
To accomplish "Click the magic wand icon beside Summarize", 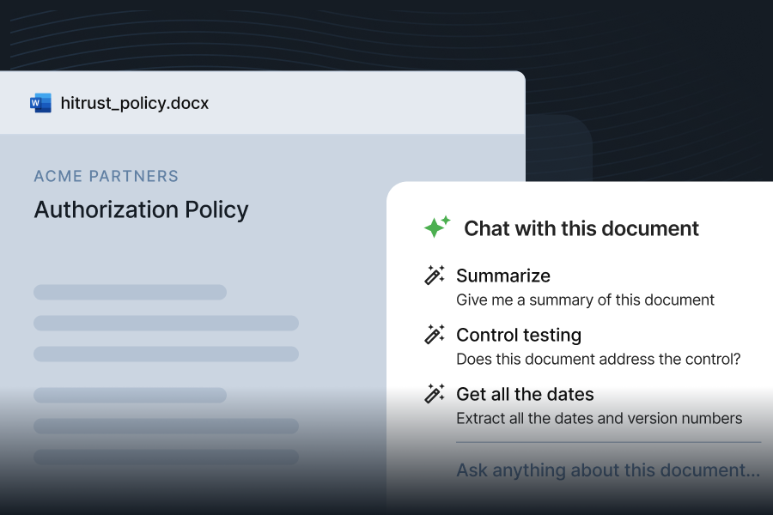I will (x=435, y=276).
